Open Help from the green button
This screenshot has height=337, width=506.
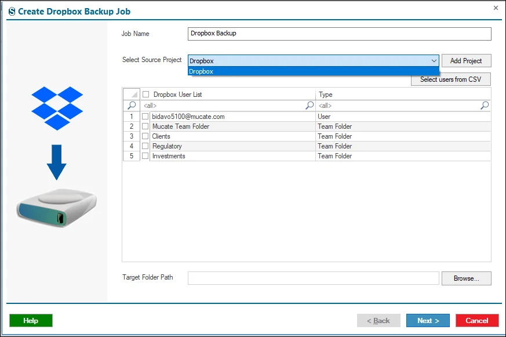(x=31, y=321)
